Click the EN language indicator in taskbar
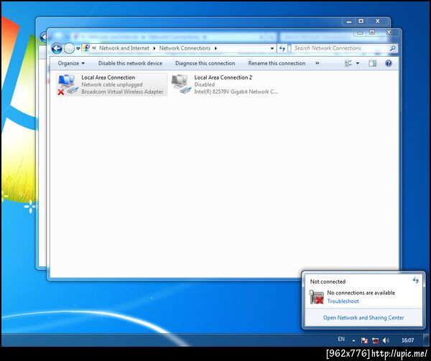Image resolution: width=431 pixels, height=361 pixels. point(341,339)
